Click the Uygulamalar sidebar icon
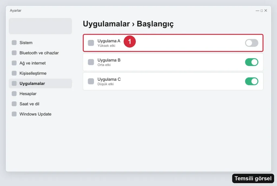This screenshot has height=186, width=277. coord(14,83)
